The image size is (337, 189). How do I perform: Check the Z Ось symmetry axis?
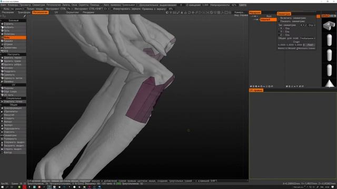pos(279,35)
